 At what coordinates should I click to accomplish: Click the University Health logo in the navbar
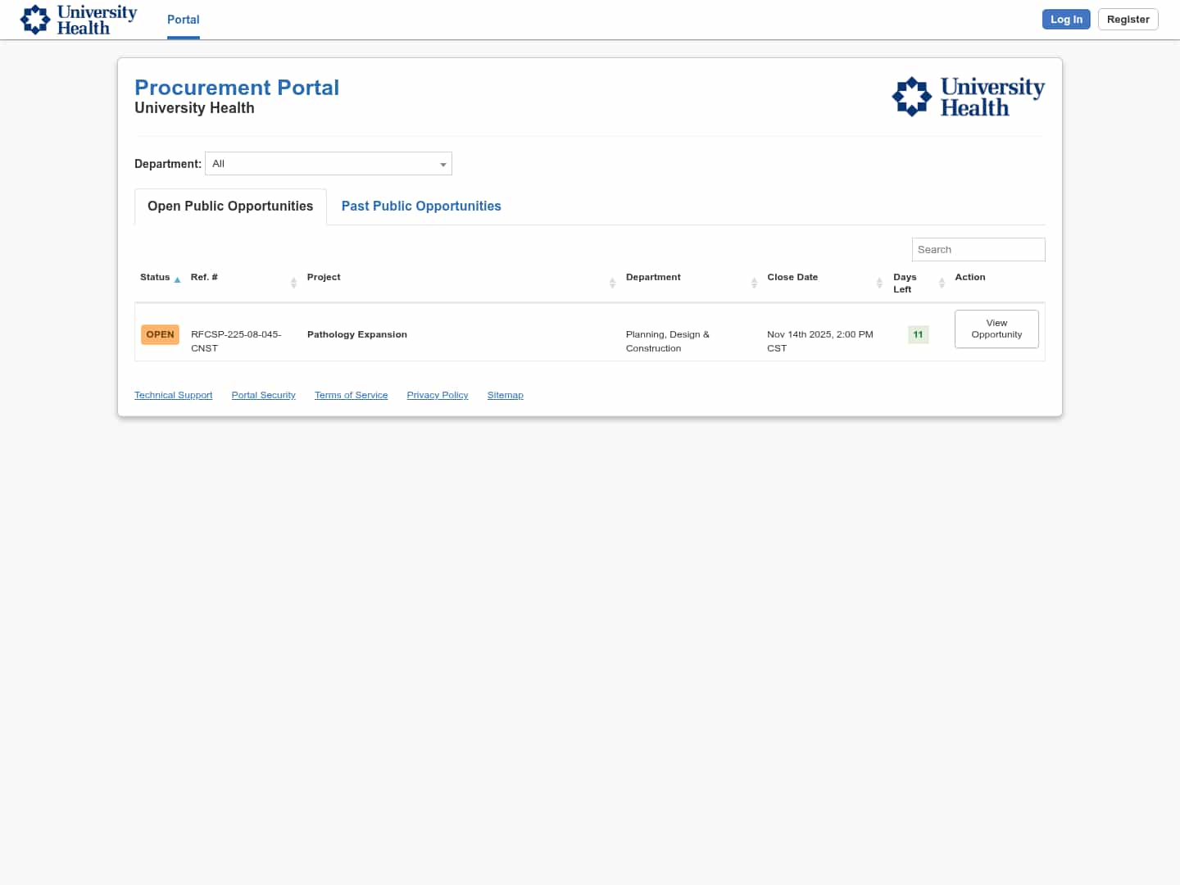point(78,19)
